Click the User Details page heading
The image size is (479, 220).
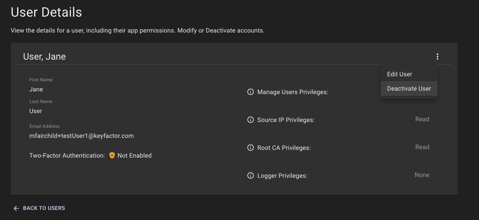[47, 12]
